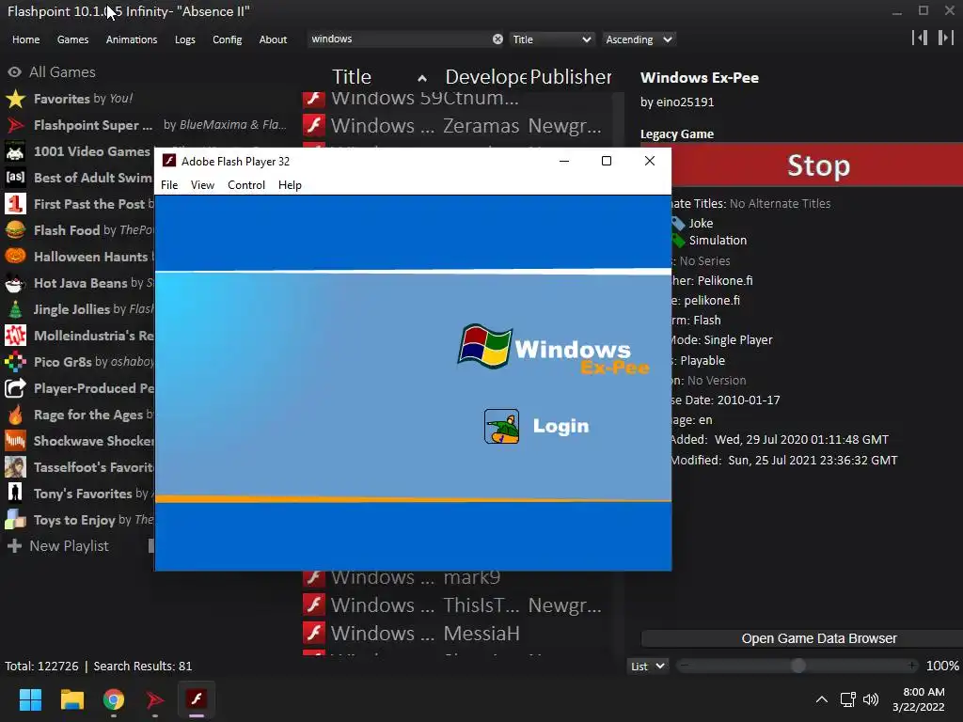This screenshot has height=722, width=963.
Task: Open the Ascending order dropdown
Action: click(639, 39)
